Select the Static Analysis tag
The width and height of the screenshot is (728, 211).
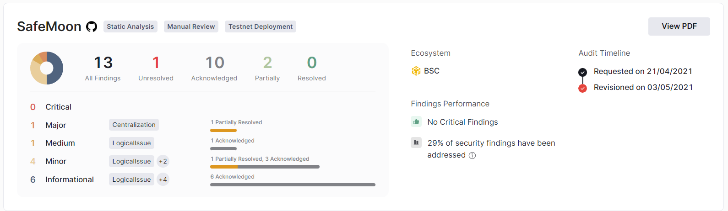click(130, 26)
